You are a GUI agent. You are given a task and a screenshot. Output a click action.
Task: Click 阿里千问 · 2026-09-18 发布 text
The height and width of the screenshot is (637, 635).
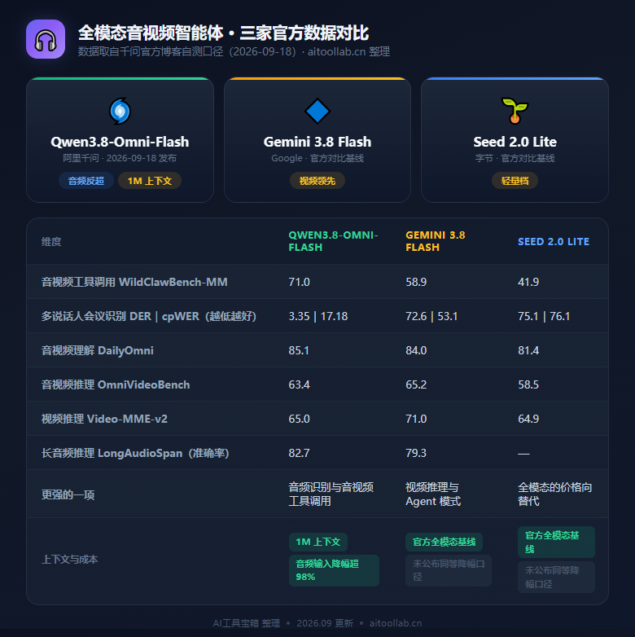pyautogui.click(x=120, y=158)
